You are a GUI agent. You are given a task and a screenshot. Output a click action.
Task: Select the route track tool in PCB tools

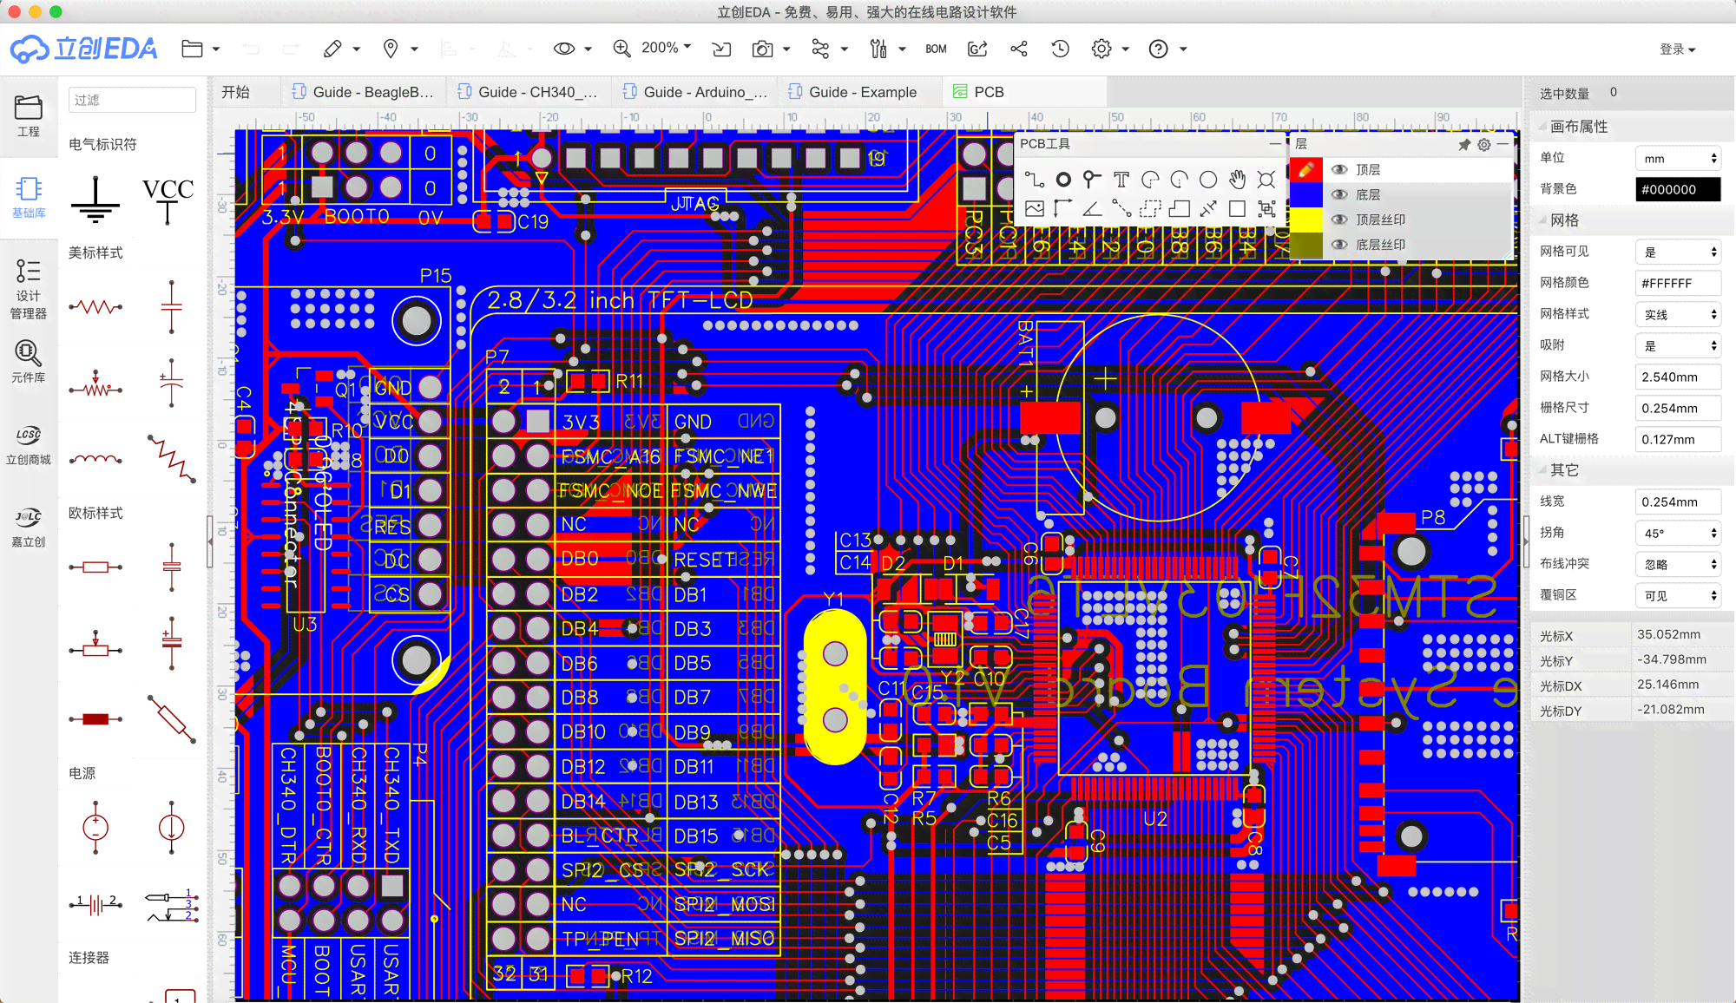1036,179
